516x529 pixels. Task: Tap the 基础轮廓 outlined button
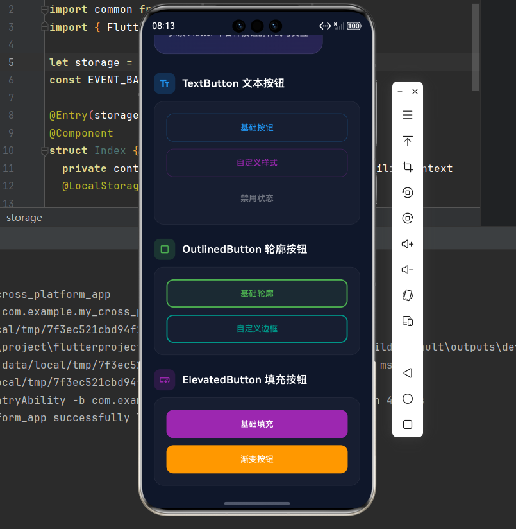(257, 293)
